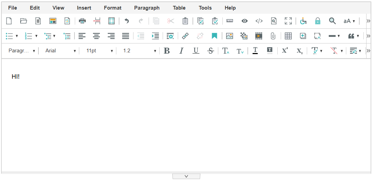
Task: Open the View menu
Action: tap(58, 8)
